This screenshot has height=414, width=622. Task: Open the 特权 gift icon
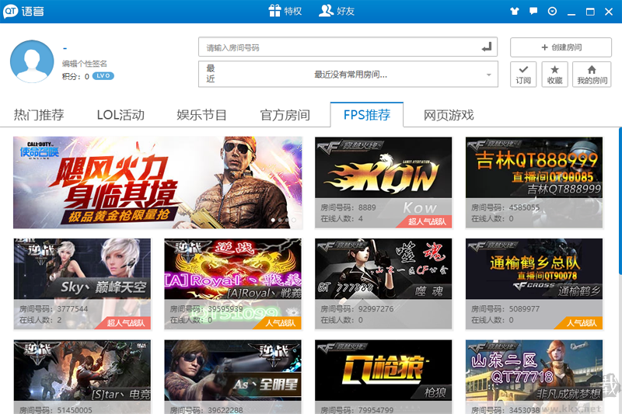click(x=274, y=11)
